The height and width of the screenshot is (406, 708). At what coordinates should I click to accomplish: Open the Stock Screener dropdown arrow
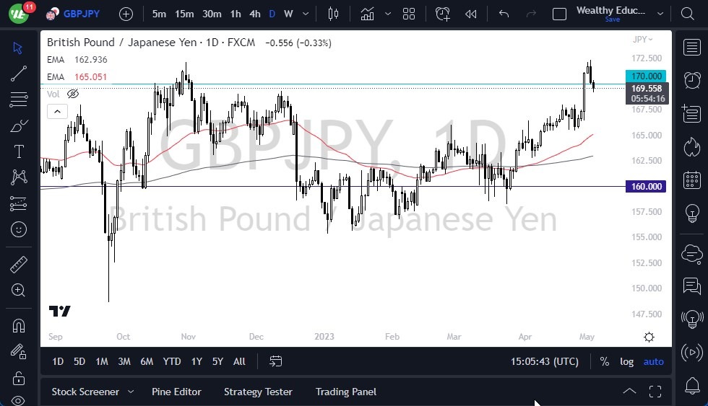131,392
